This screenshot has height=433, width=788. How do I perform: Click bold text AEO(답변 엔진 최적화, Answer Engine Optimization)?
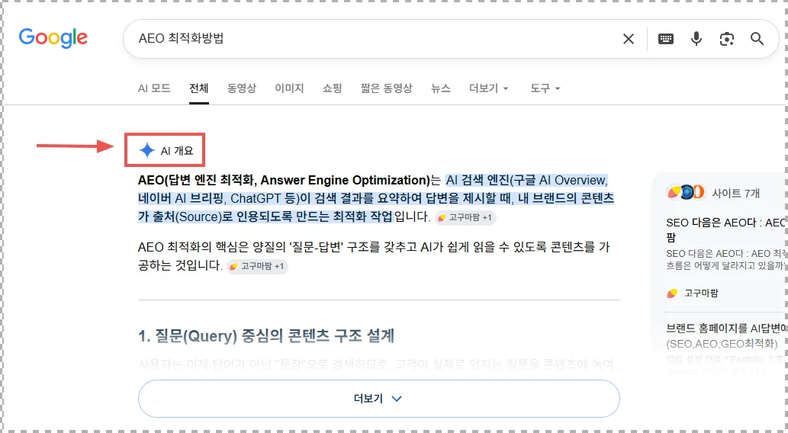[x=285, y=181]
